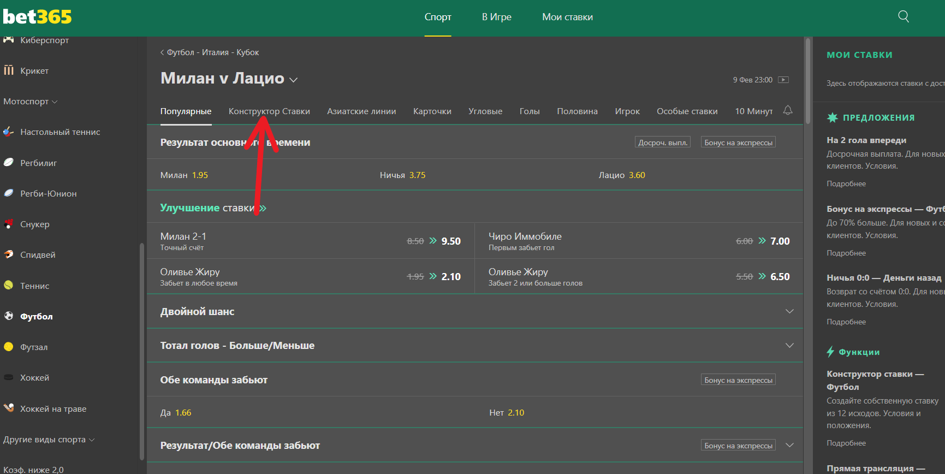
Task: Collapse the Результат основного времени header
Action: [x=475, y=142]
